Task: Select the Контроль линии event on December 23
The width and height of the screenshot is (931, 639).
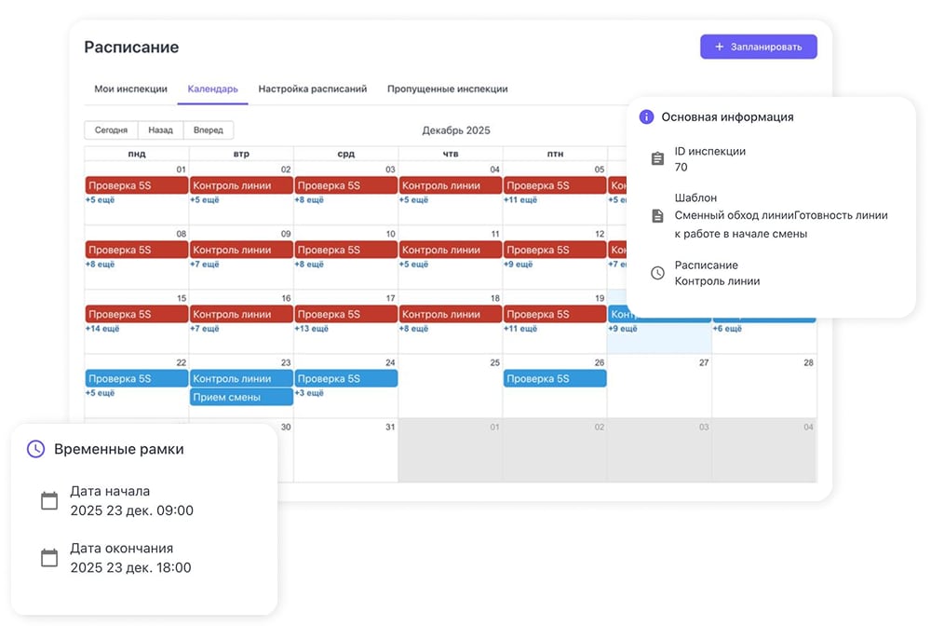Action: (x=241, y=379)
